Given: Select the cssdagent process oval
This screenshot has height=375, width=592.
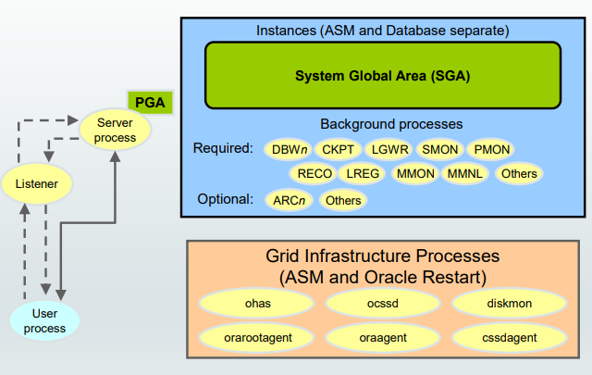Looking at the screenshot, I should (510, 338).
